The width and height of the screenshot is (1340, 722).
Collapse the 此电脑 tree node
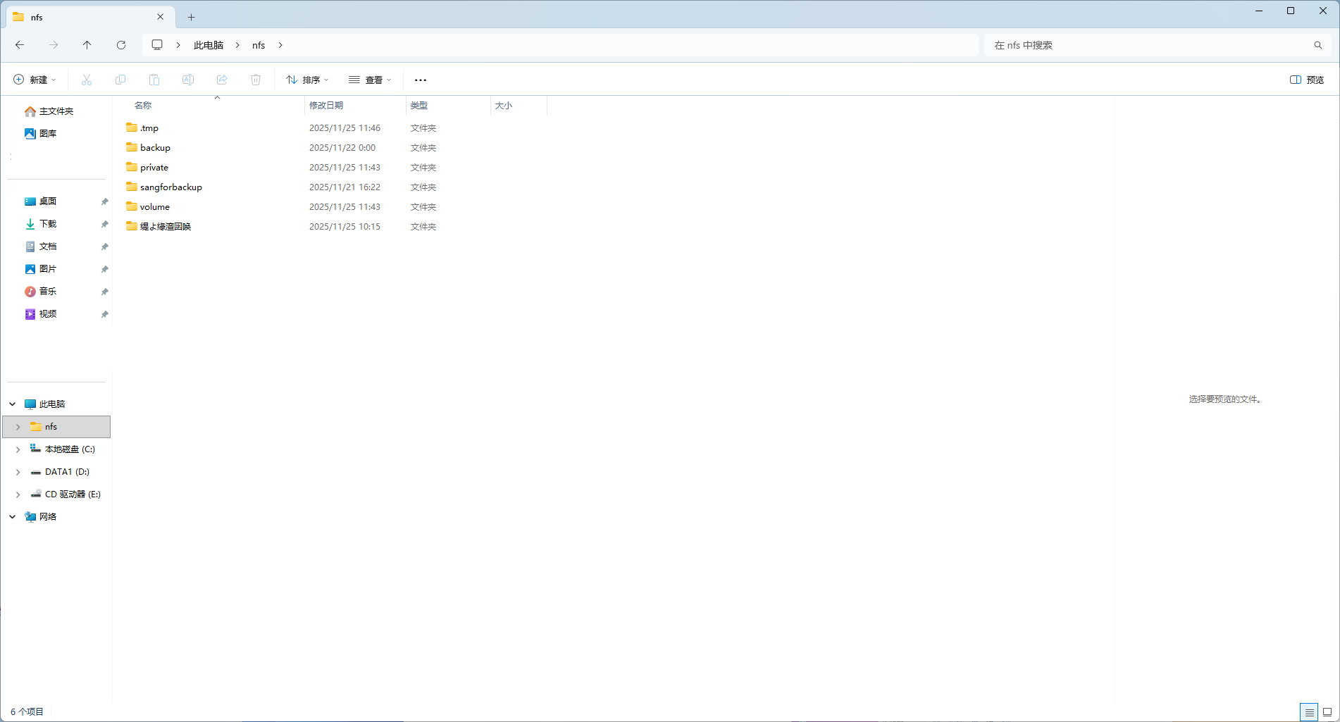(x=13, y=404)
